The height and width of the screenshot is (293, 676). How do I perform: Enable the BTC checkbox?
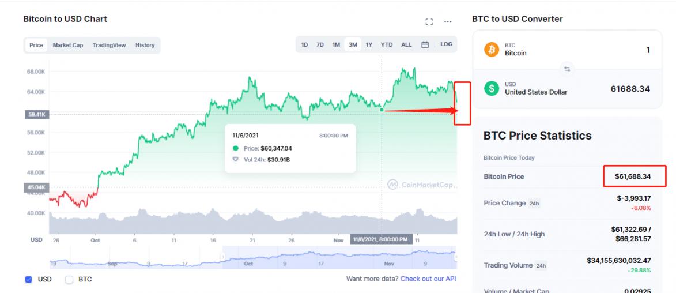[69, 280]
